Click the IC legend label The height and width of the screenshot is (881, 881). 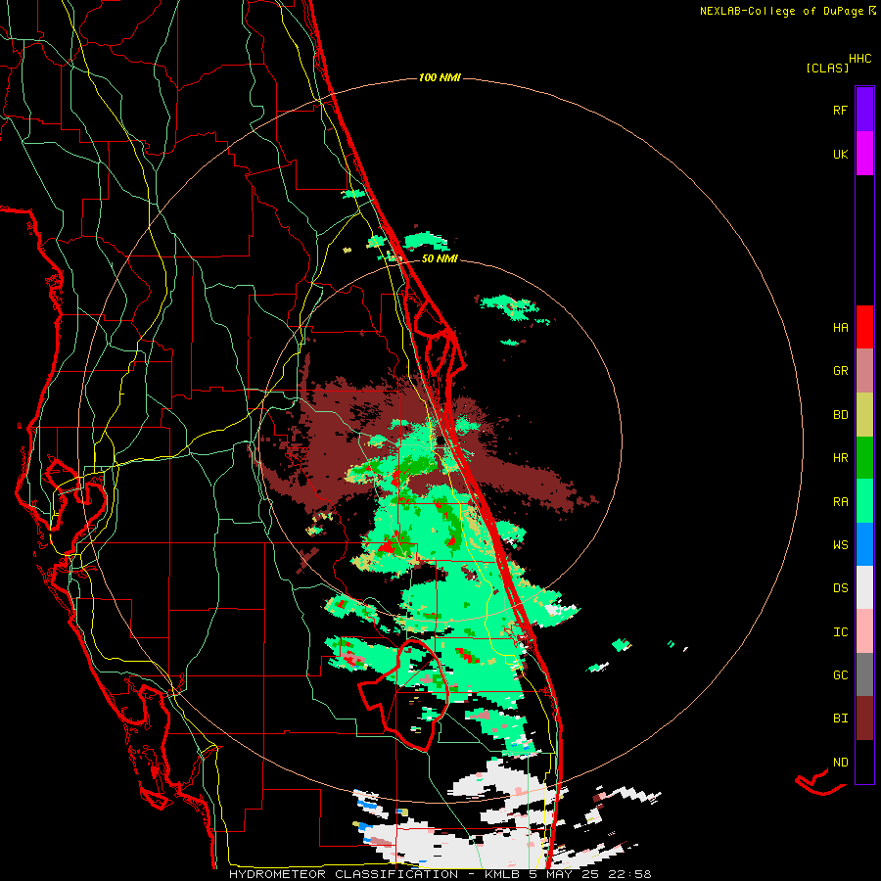click(840, 632)
